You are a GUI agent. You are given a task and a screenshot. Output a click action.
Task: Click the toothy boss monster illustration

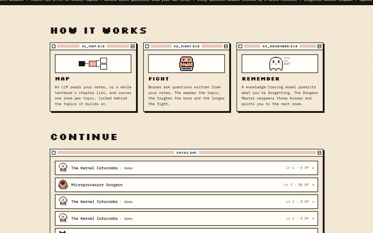tap(186, 64)
